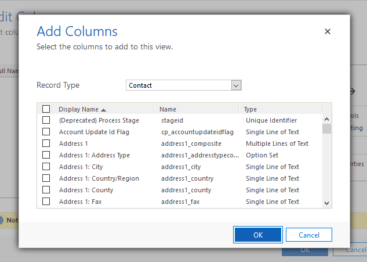
Task: Click the 'Multiple Lines of Text' type cell
Action: (277, 143)
